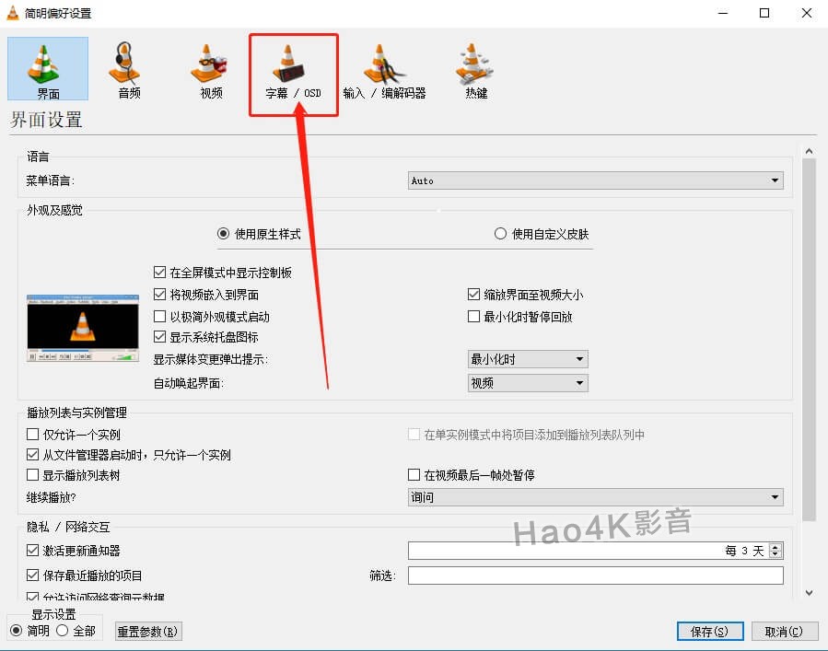The width and height of the screenshot is (828, 651).
Task: Toggle 保存最近播放的项目 checkbox
Action: click(33, 575)
